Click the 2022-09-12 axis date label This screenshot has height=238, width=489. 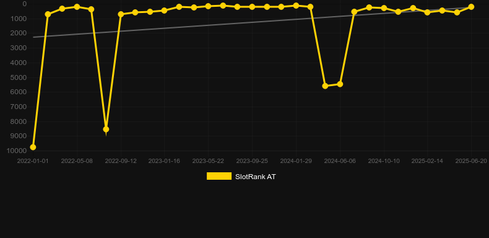click(x=121, y=161)
